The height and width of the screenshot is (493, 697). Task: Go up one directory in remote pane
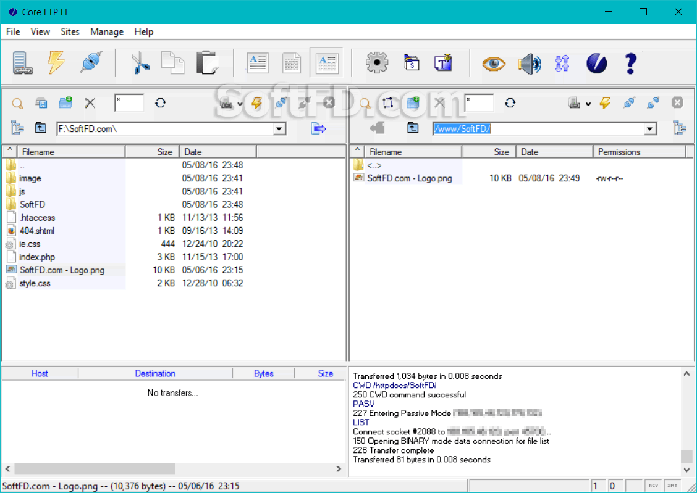[x=413, y=128]
